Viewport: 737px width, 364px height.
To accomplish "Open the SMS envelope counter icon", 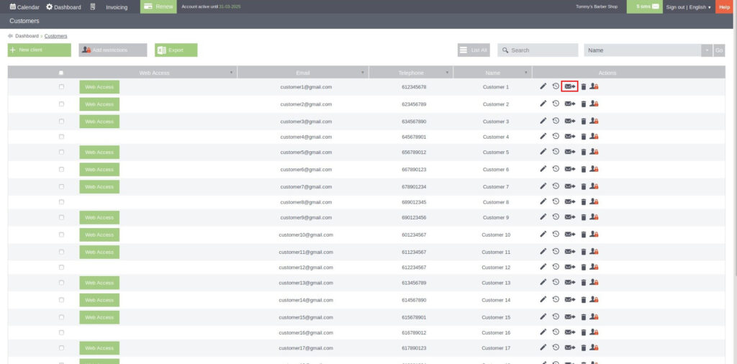I will point(655,6).
